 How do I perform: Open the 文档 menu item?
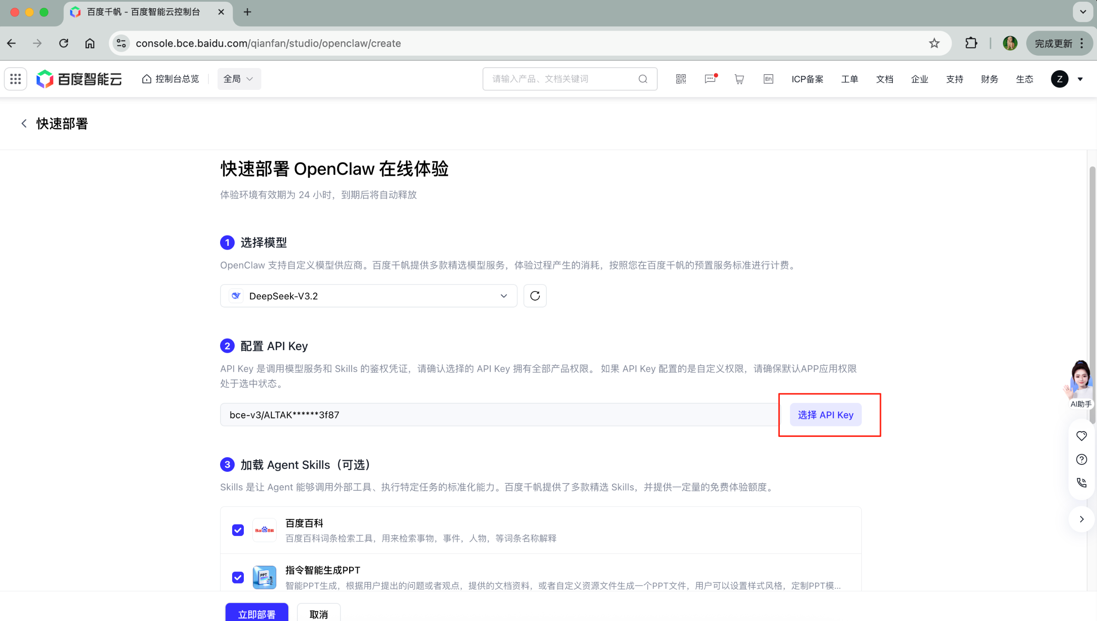[x=884, y=79]
